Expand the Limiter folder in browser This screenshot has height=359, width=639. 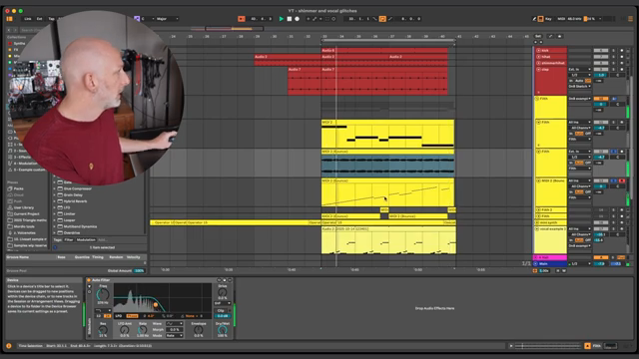click(x=55, y=213)
